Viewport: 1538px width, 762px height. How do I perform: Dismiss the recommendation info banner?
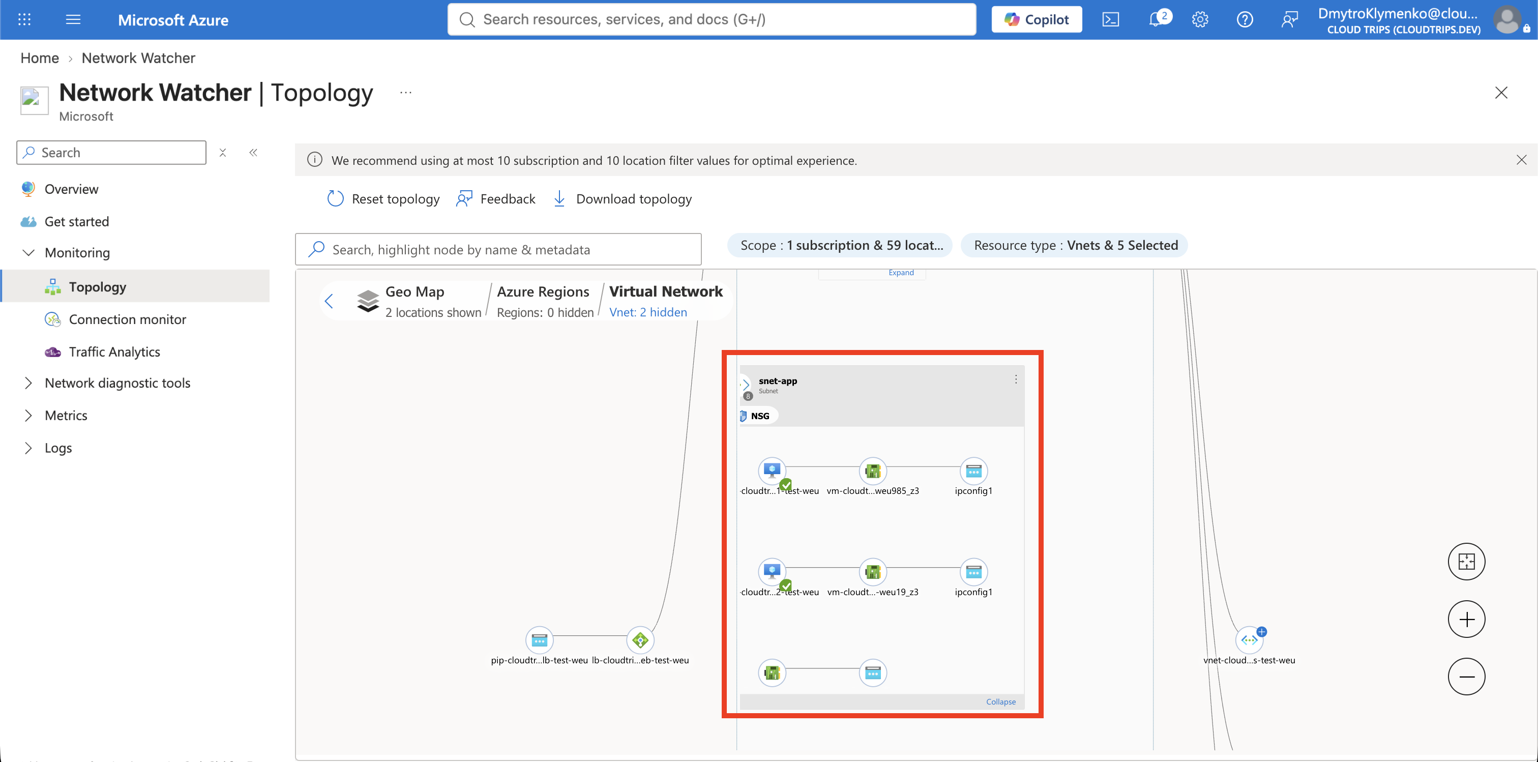point(1521,160)
